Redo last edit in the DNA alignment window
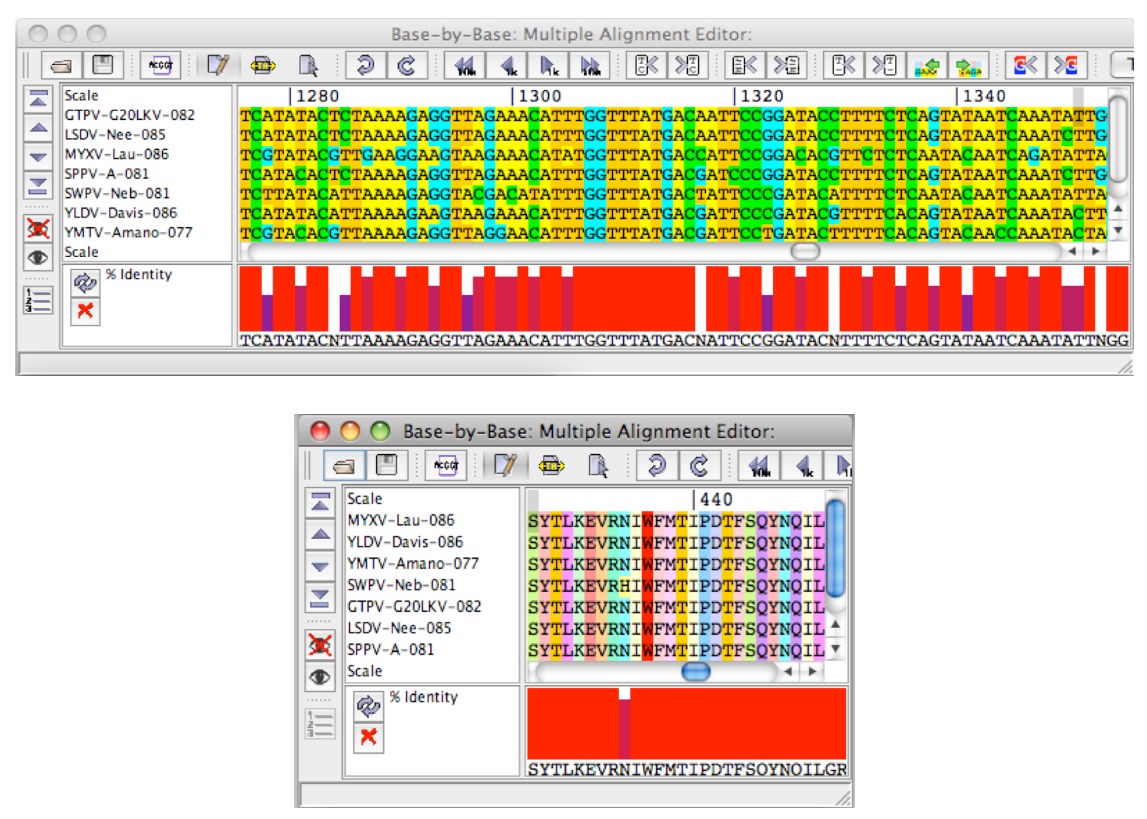Image resolution: width=1147 pixels, height=819 pixels. coord(406,65)
